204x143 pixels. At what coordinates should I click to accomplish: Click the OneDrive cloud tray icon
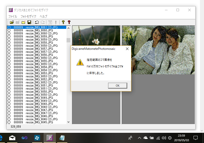coord(145,138)
